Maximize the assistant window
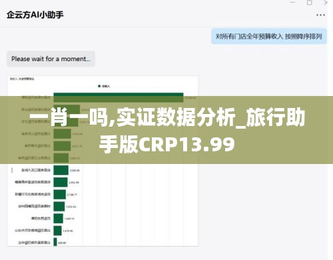 (310, 3)
